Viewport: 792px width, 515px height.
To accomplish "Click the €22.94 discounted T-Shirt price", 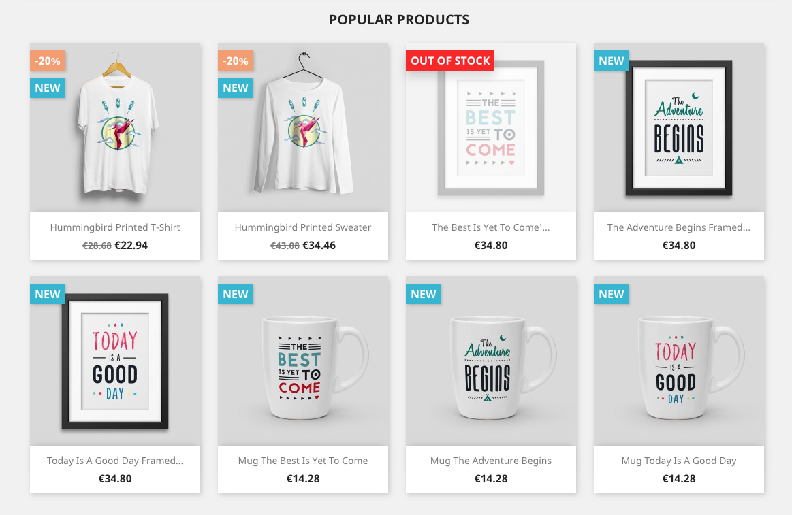I will pyautogui.click(x=131, y=246).
